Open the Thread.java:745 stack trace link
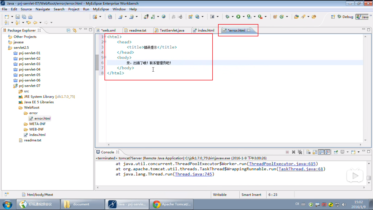 point(193,174)
